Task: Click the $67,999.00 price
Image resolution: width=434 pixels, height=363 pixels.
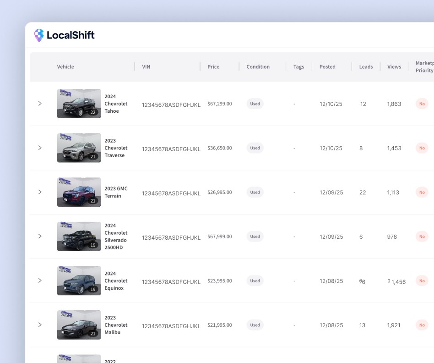Action: pos(220,236)
